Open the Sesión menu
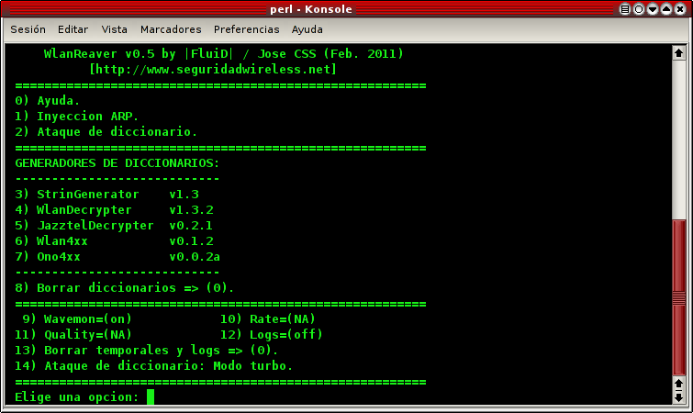This screenshot has width=693, height=413. pos(28,29)
